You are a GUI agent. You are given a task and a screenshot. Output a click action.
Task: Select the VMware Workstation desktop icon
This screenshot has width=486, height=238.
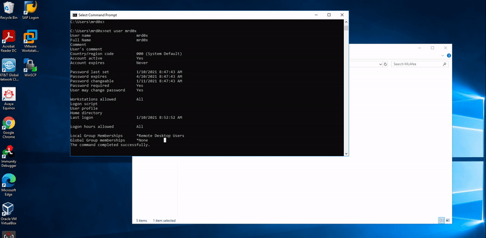tap(30, 41)
